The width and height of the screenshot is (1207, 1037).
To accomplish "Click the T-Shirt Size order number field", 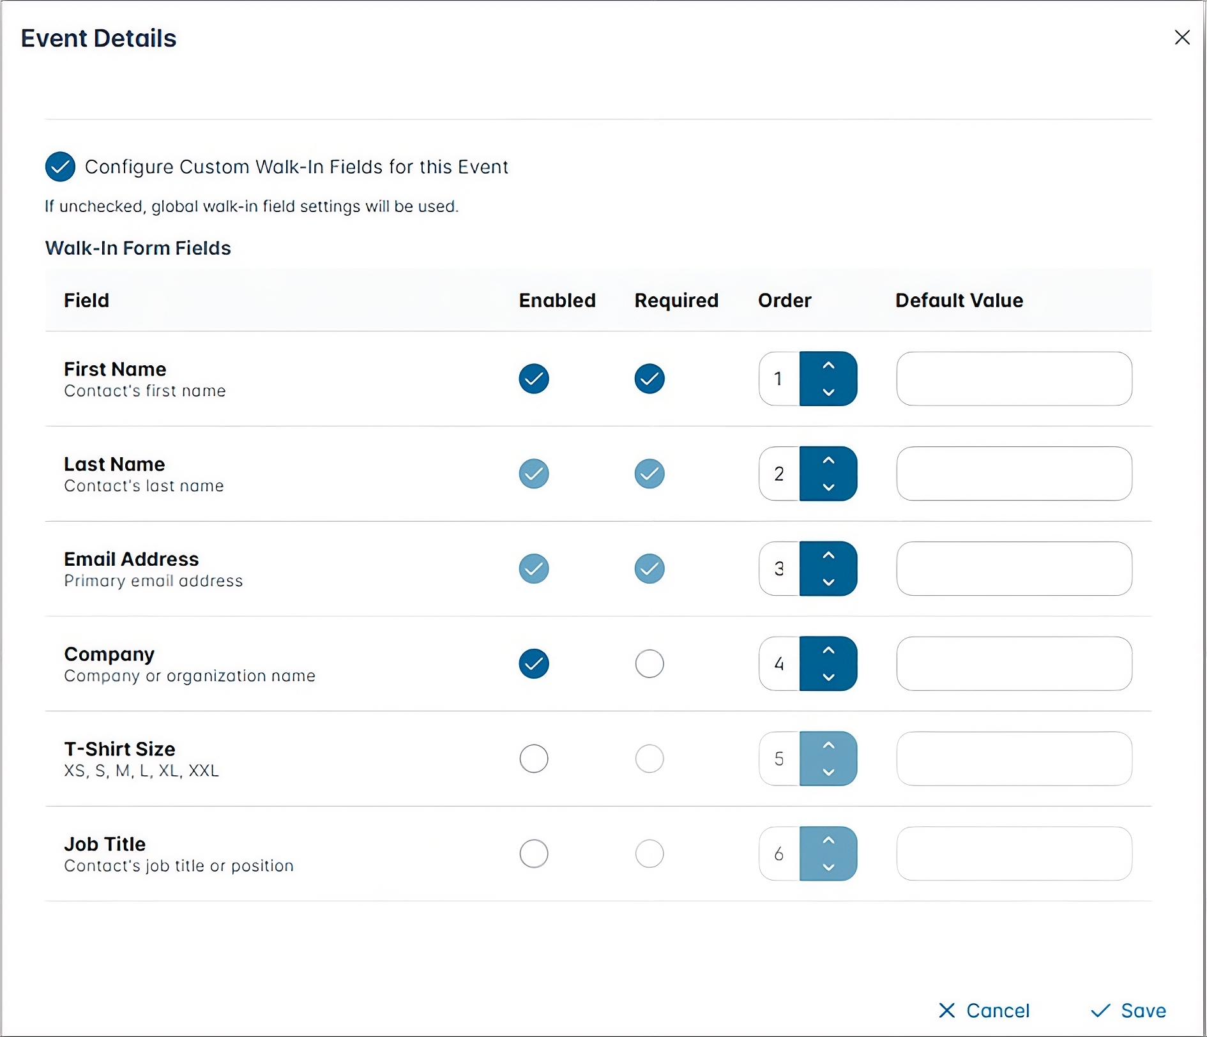I will (x=779, y=759).
